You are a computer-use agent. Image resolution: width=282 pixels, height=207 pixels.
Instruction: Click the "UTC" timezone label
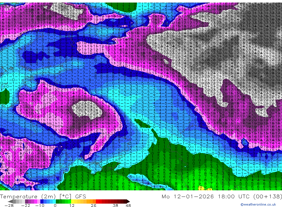(244, 196)
